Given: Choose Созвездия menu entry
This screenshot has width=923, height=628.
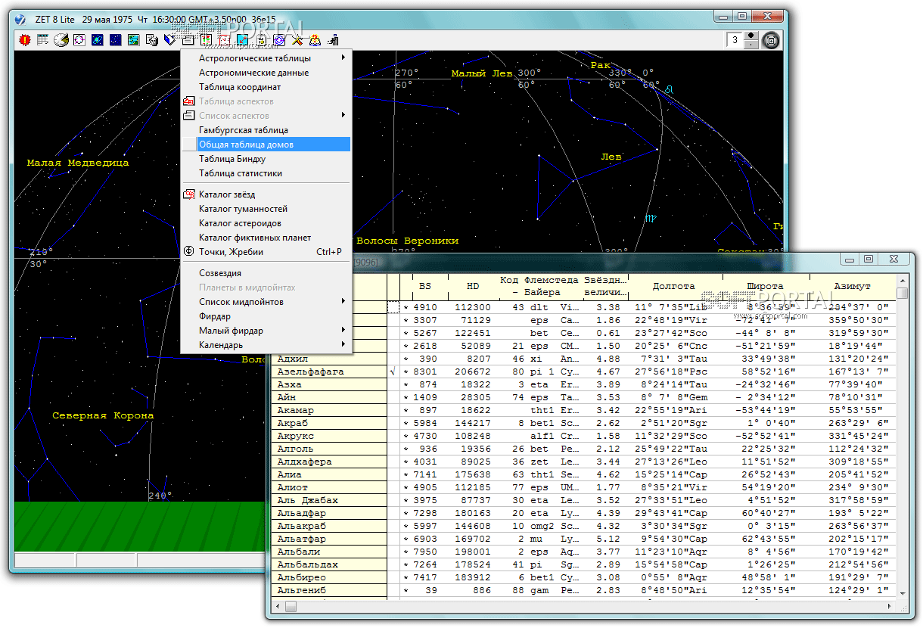Looking at the screenshot, I should pos(266,273).
